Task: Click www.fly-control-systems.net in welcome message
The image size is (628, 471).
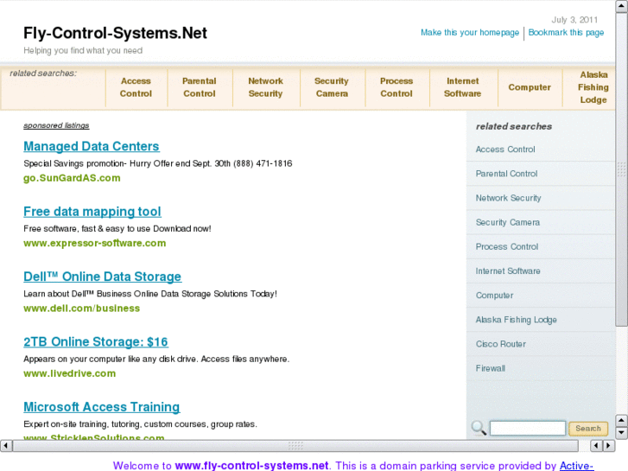Action: (x=252, y=466)
